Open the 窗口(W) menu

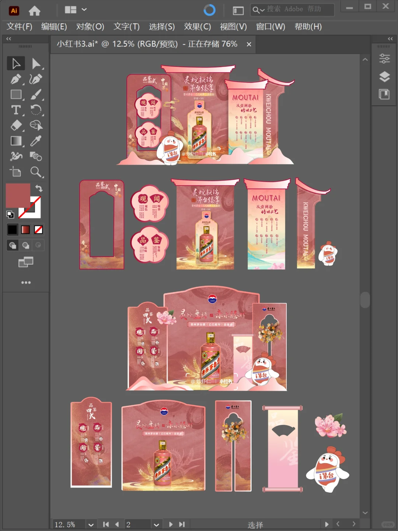pyautogui.click(x=270, y=27)
